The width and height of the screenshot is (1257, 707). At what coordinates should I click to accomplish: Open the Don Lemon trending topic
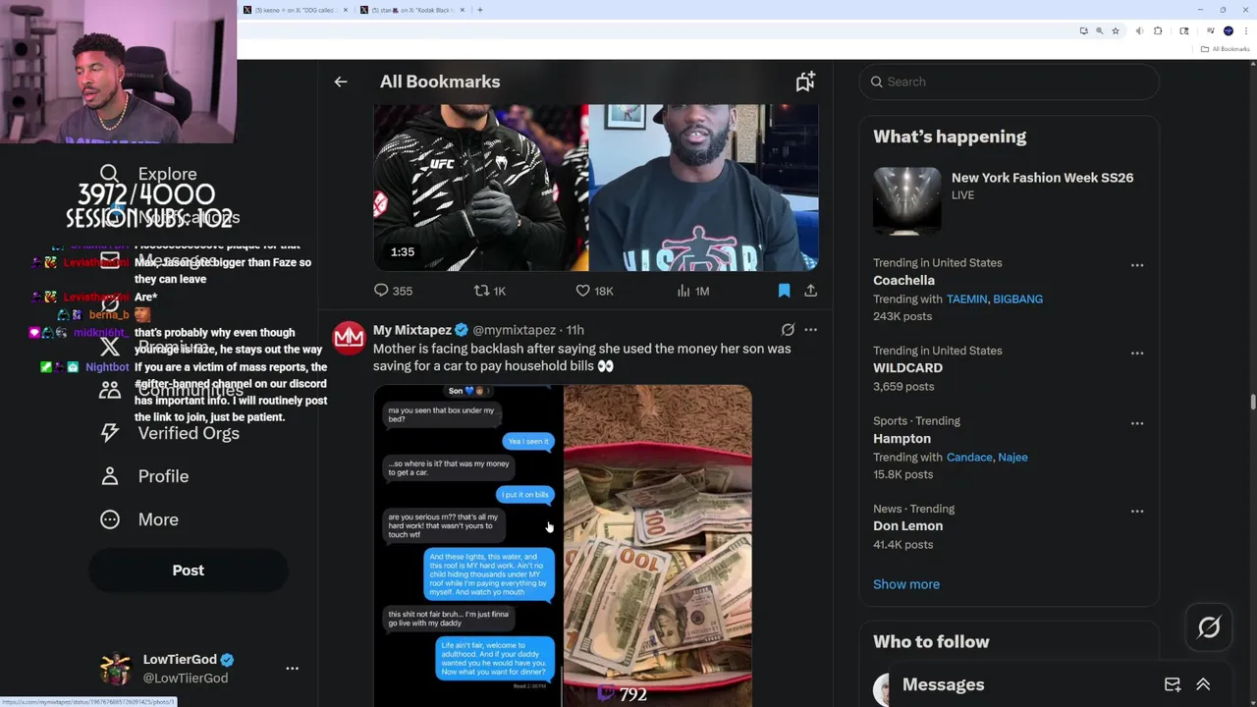coord(907,525)
